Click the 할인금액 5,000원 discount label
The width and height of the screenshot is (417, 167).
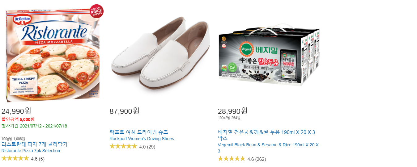pyautogui.click(x=18, y=119)
